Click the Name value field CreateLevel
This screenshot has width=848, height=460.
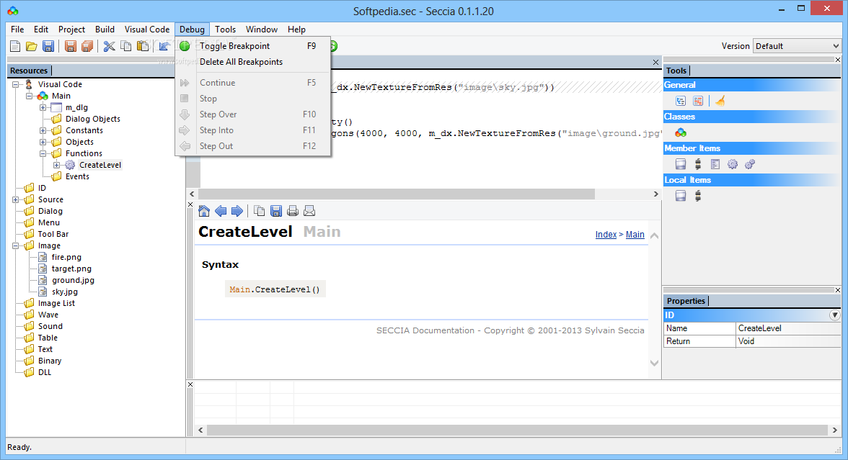point(789,328)
